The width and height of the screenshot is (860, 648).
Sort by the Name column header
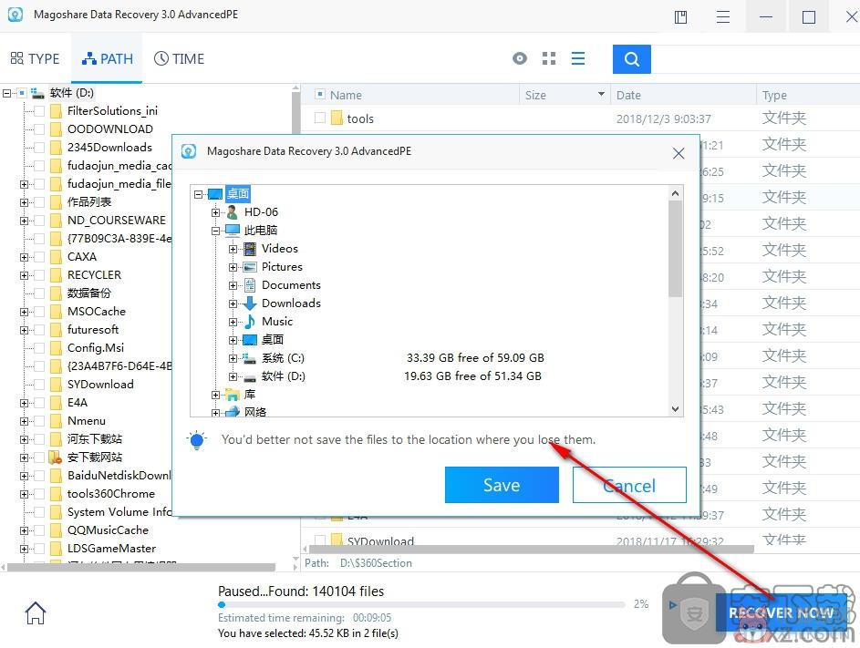(x=346, y=95)
